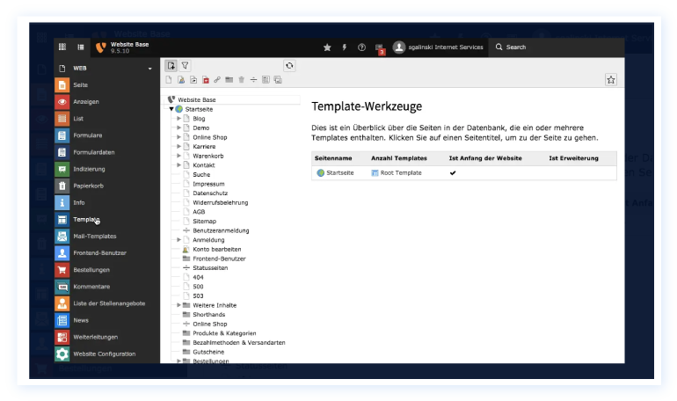Open Startseite link in templates table

[x=339, y=172]
